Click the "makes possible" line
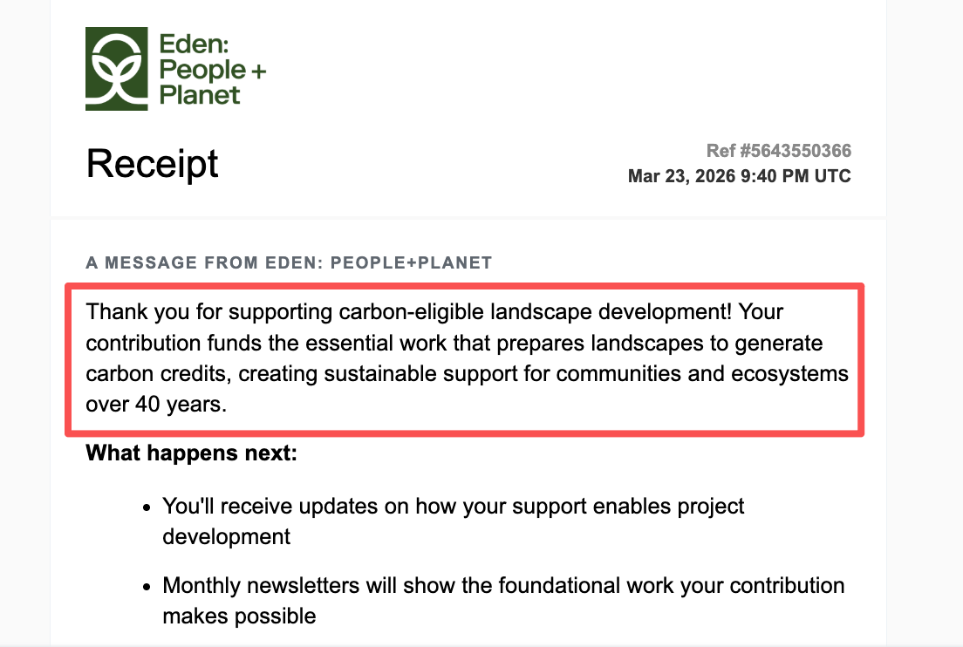 point(239,616)
